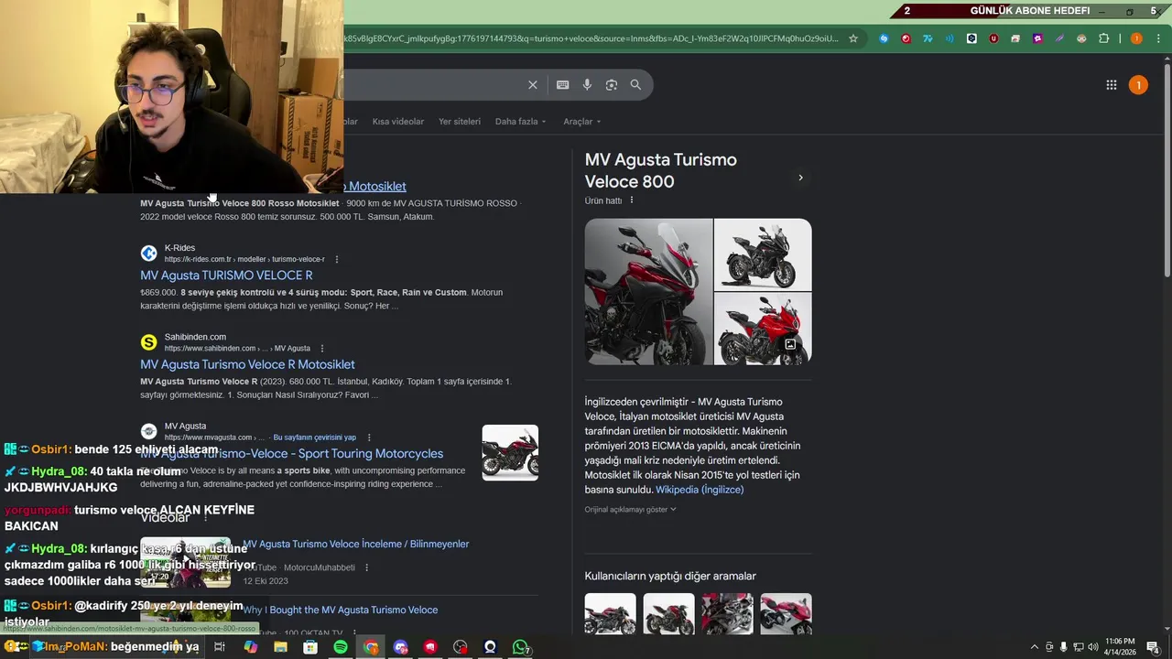Clear the Google search box text
1172x659 pixels.
pyautogui.click(x=533, y=84)
